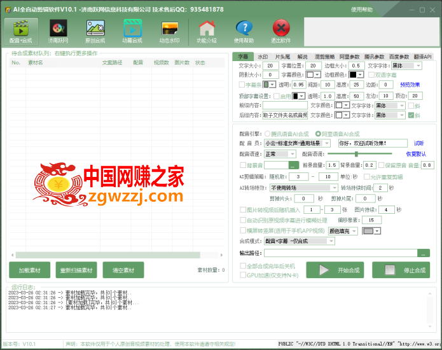Click the 文字大小 input field
This screenshot has height=350, width=442.
270,66
